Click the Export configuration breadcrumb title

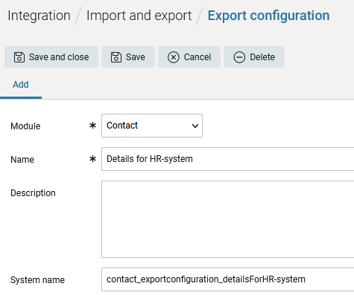(269, 16)
